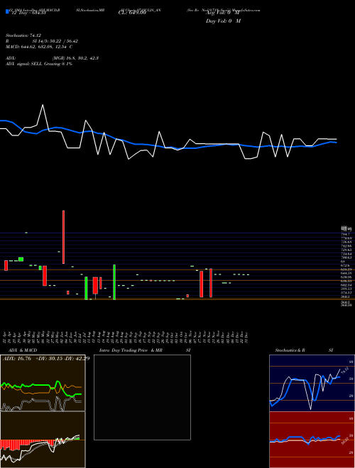Click the peak of the white price line

click(43, 105)
